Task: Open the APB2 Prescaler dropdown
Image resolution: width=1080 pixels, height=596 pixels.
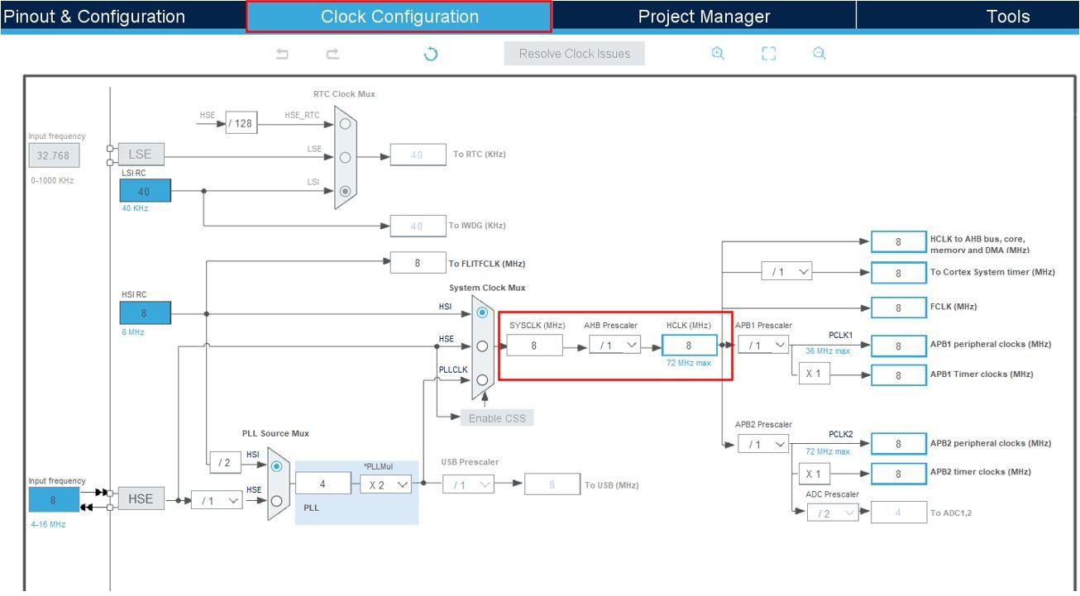Action: (x=763, y=444)
